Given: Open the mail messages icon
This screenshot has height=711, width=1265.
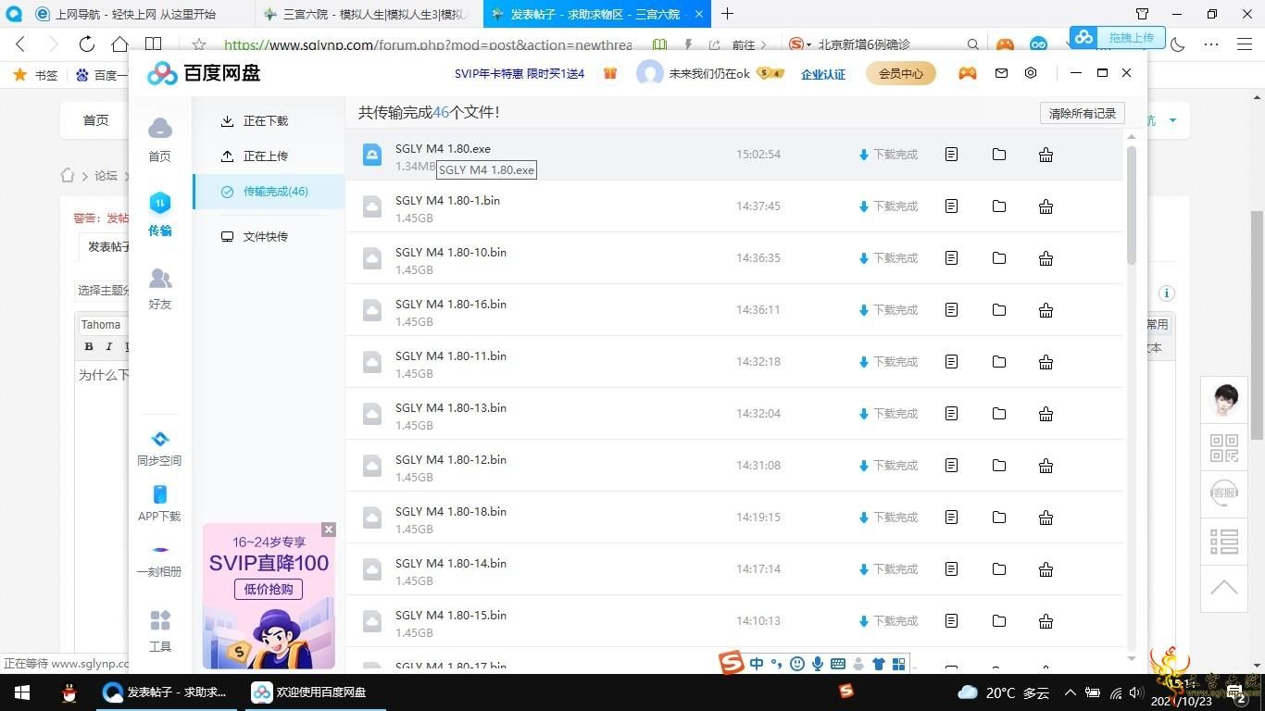Looking at the screenshot, I should pyautogui.click(x=1001, y=73).
